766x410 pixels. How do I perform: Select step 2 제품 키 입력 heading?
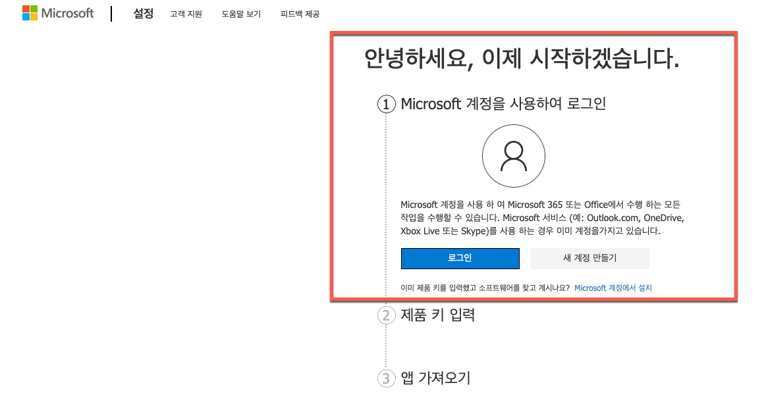coord(438,315)
